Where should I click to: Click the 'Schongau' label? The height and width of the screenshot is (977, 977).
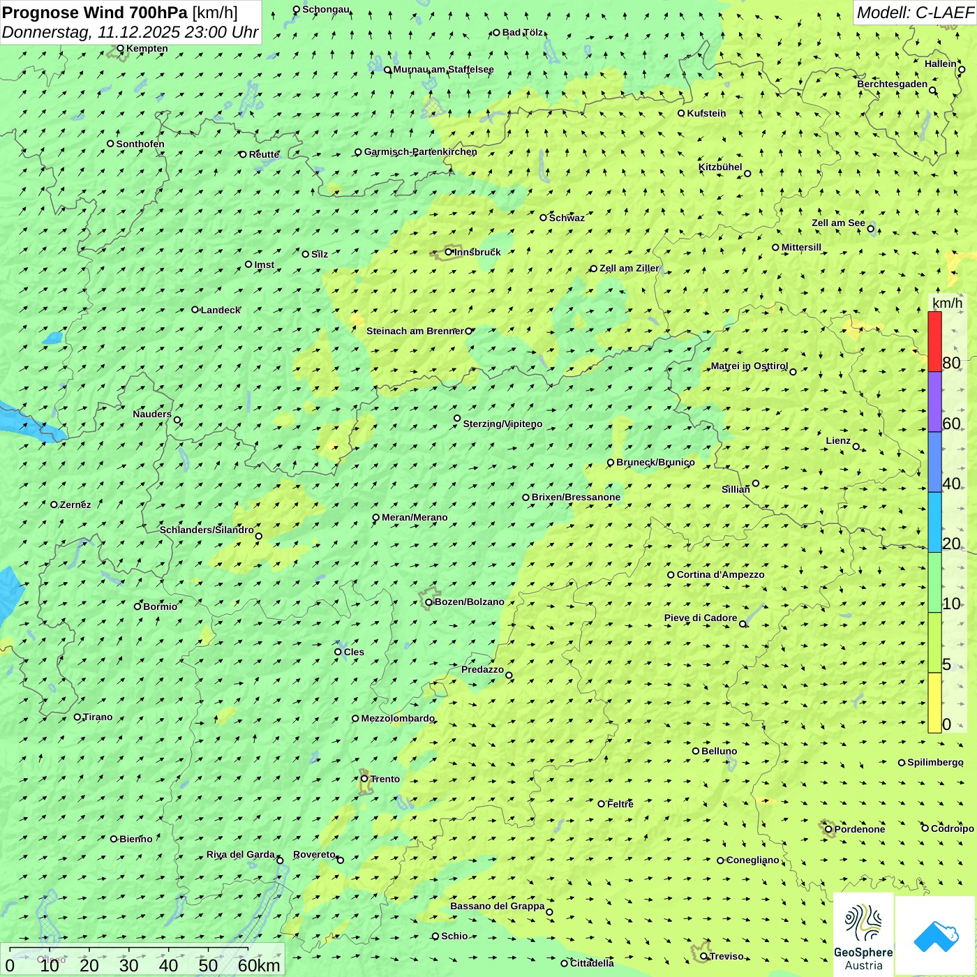click(325, 9)
